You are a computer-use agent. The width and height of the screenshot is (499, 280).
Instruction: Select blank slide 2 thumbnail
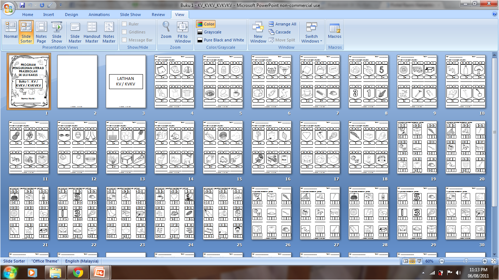click(x=77, y=81)
